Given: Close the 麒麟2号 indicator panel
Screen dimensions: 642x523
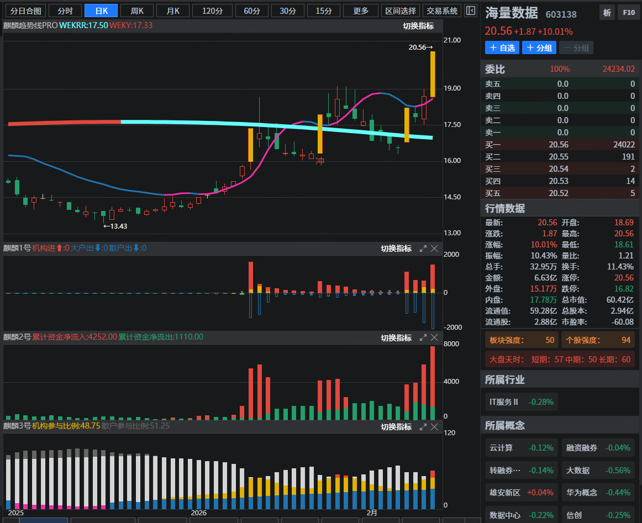Looking at the screenshot, I should pyautogui.click(x=434, y=337).
